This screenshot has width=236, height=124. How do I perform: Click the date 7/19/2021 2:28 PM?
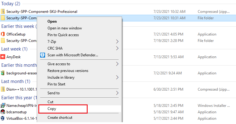pyautogui.click(x=168, y=41)
